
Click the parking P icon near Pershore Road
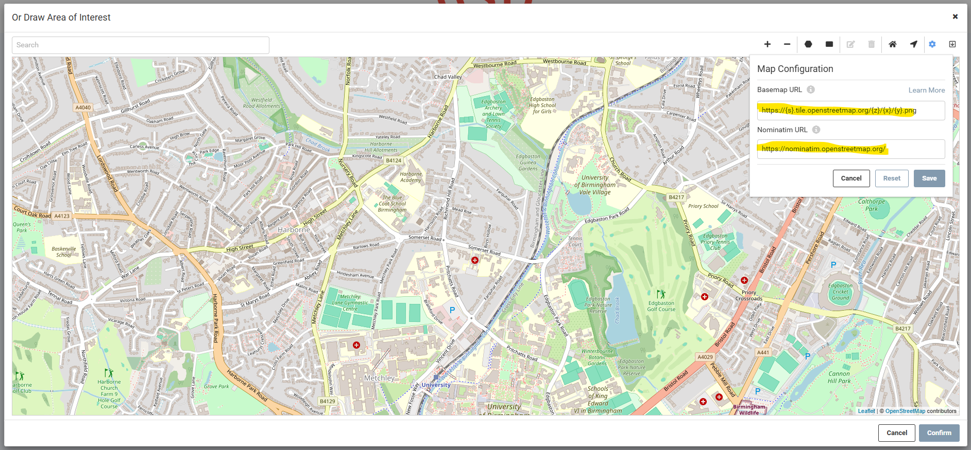(833, 265)
